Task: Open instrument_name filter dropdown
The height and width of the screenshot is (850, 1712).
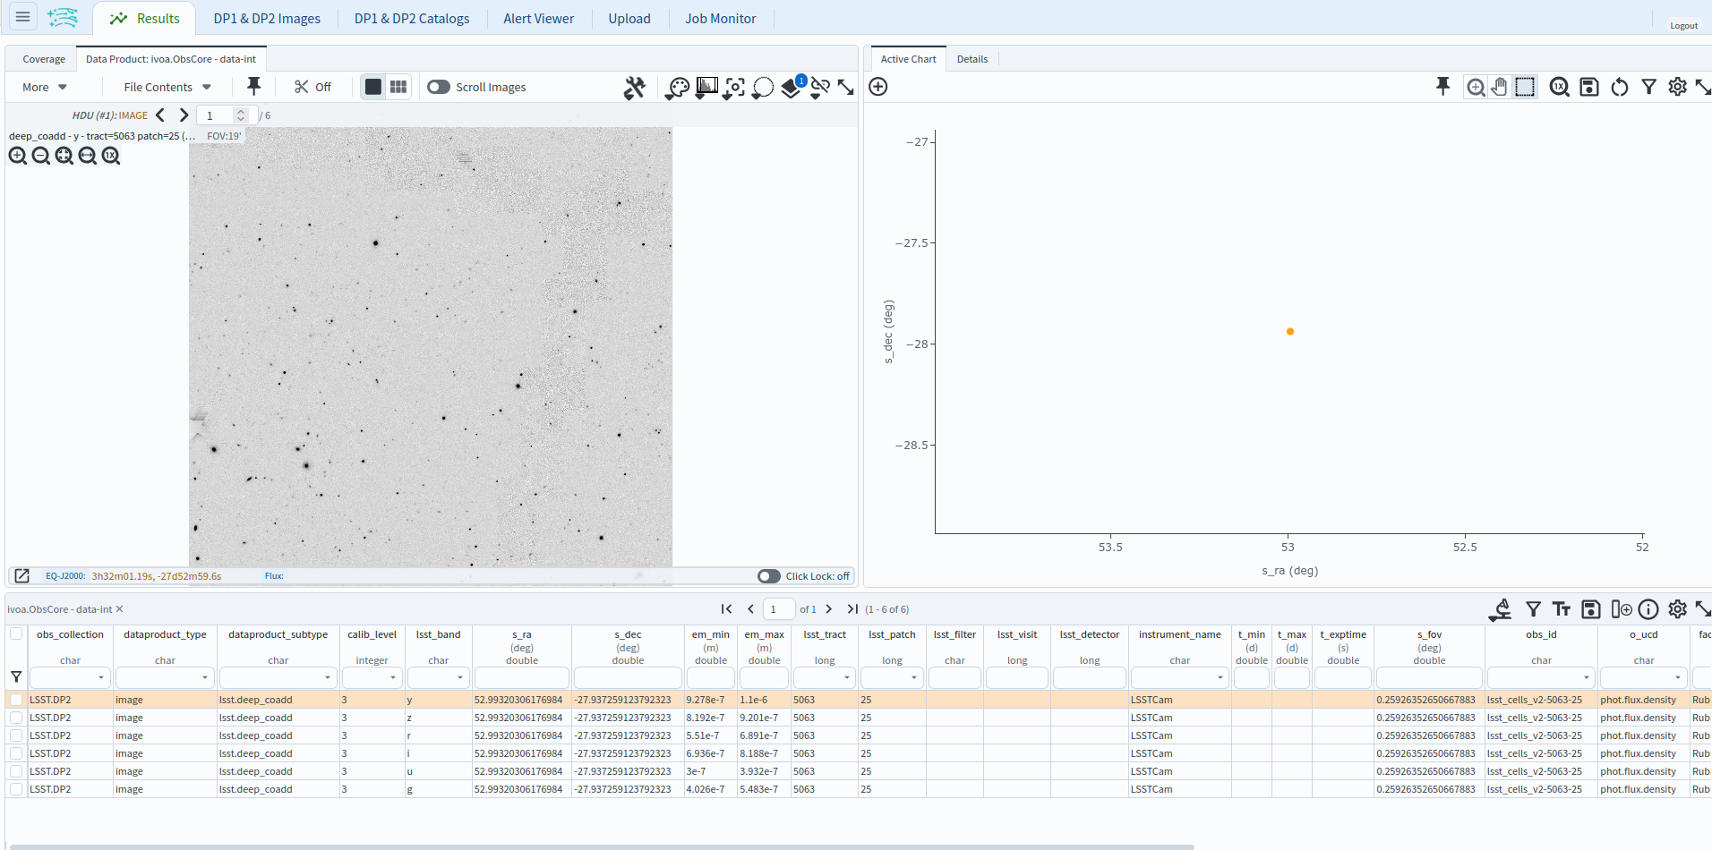Action: tap(1220, 677)
